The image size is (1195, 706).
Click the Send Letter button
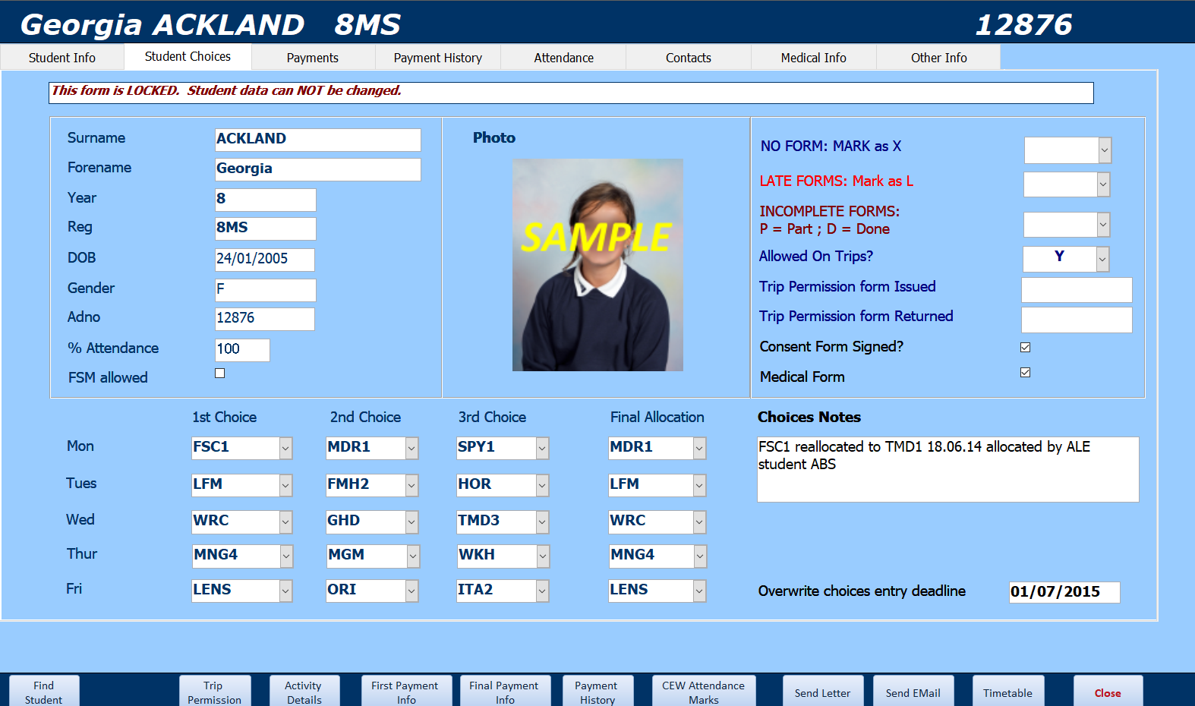pos(823,692)
